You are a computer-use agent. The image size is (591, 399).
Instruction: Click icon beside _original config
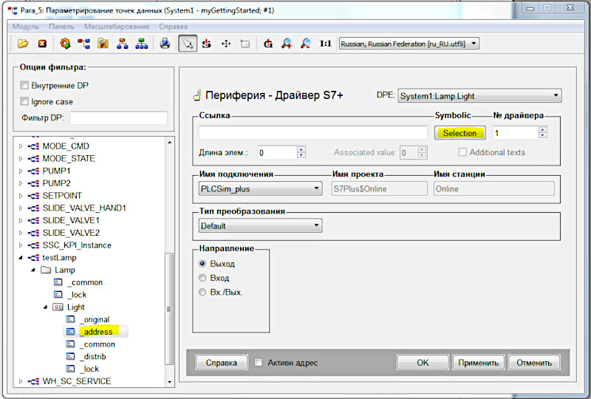[x=70, y=319]
